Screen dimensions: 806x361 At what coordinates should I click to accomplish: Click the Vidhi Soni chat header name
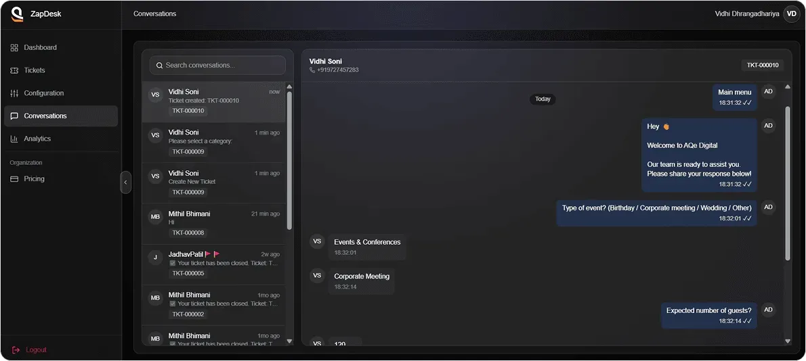(x=326, y=61)
